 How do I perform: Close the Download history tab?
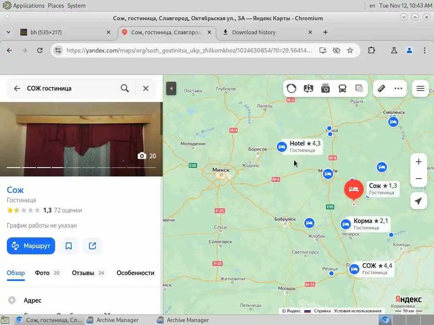[310, 32]
